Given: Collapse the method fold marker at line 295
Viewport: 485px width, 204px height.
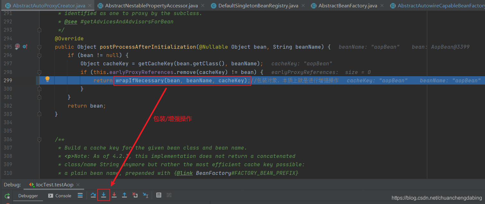Looking at the screenshot, I should point(39,47).
